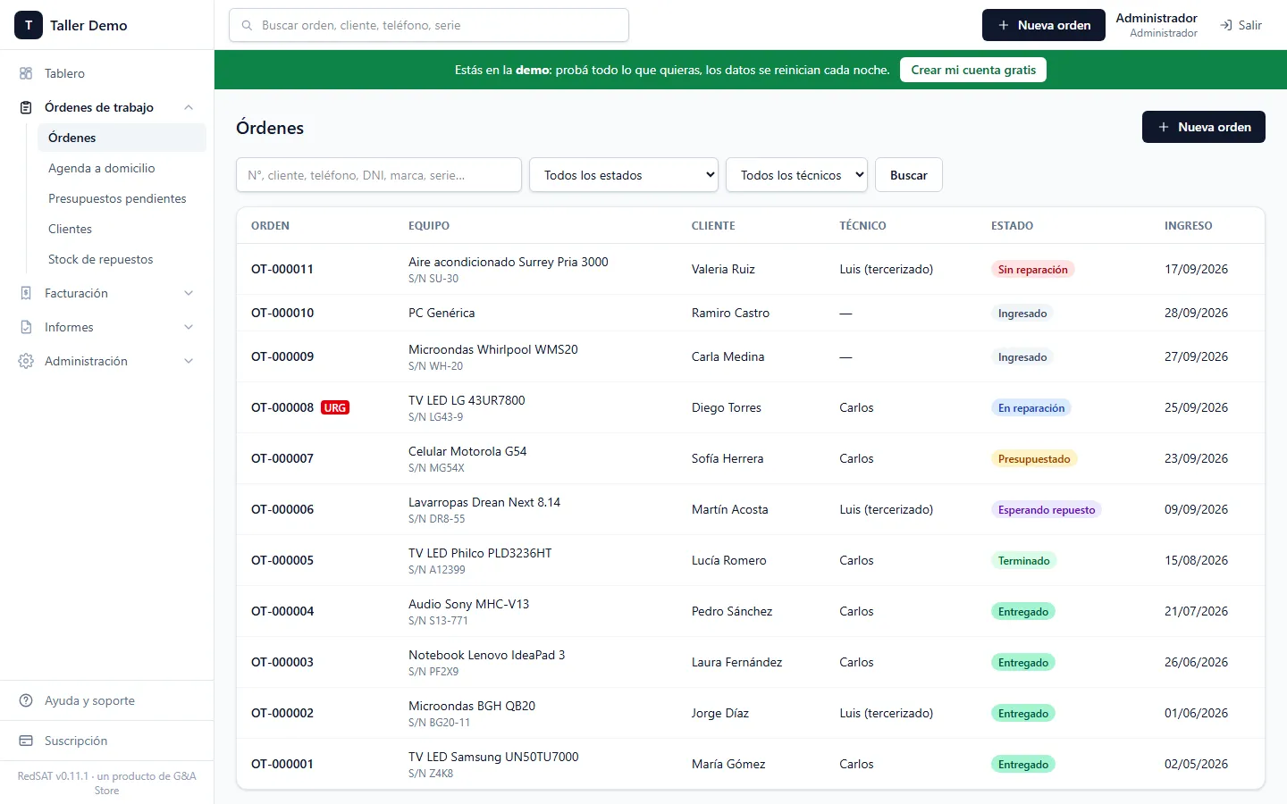Image resolution: width=1287 pixels, height=804 pixels.
Task: Expand the Facturación section chevron
Action: coord(189,293)
